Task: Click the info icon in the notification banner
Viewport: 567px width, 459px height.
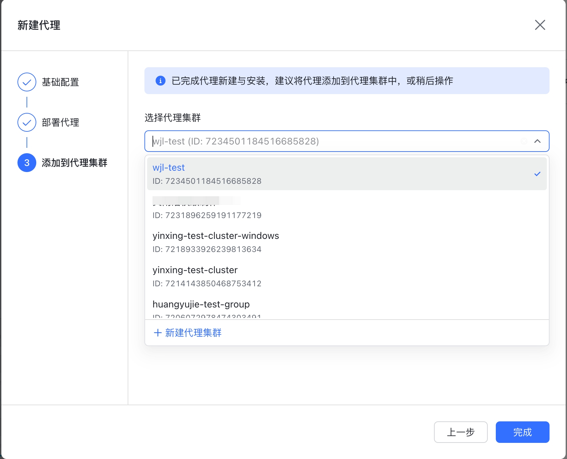Action: [x=160, y=81]
